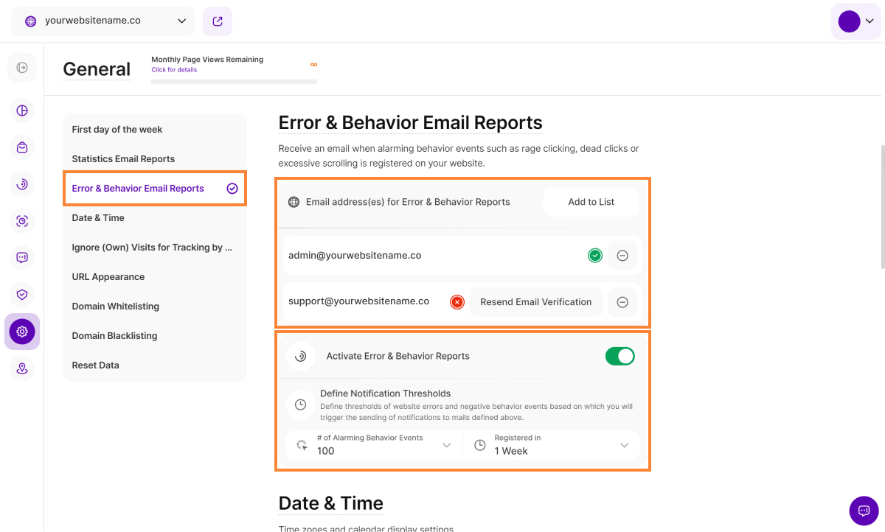Remove admin@yourwebsitename.co from the list
This screenshot has width=885, height=532.
pos(622,256)
